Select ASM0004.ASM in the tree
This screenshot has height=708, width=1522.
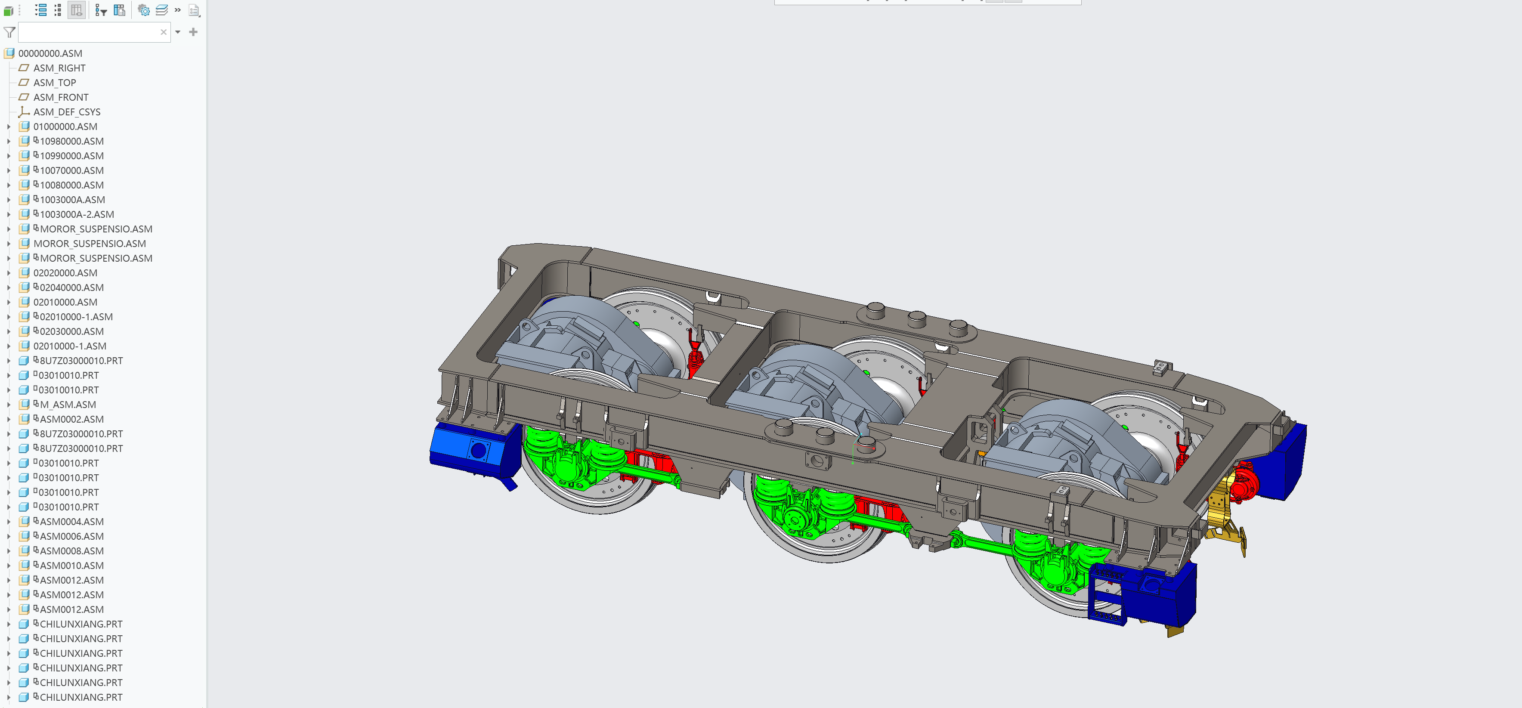(x=71, y=521)
